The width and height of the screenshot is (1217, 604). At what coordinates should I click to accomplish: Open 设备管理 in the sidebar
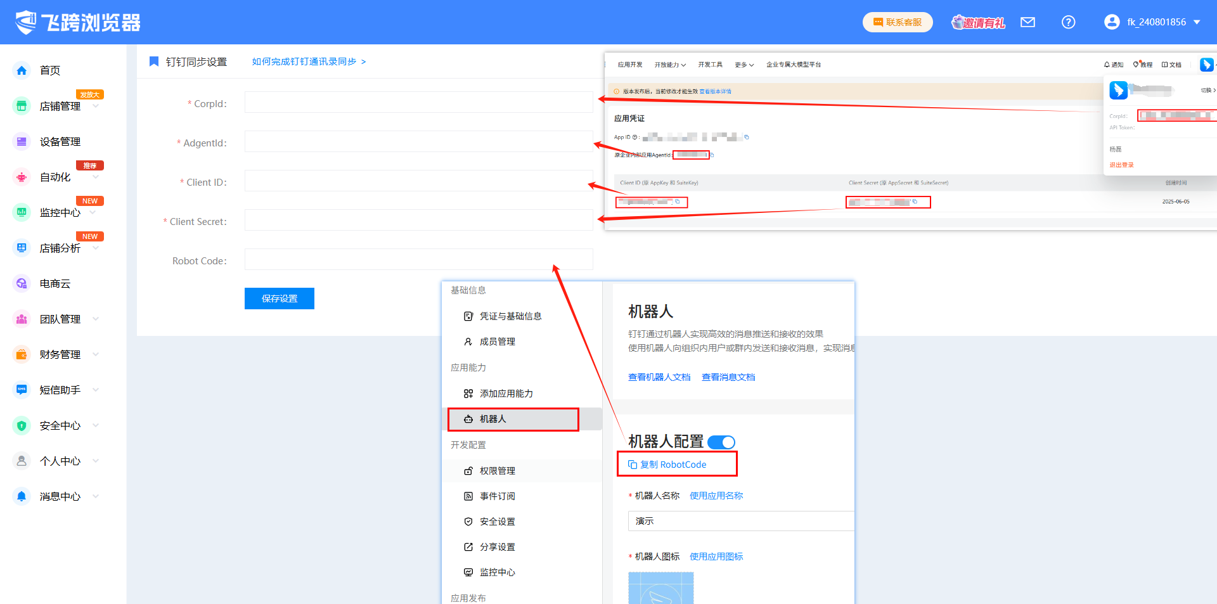click(60, 141)
